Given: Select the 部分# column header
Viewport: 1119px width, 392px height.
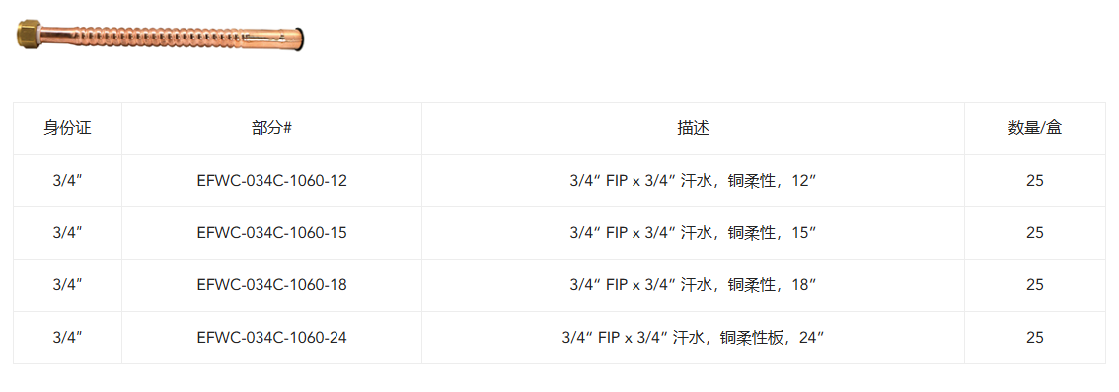Looking at the screenshot, I should pyautogui.click(x=272, y=128).
